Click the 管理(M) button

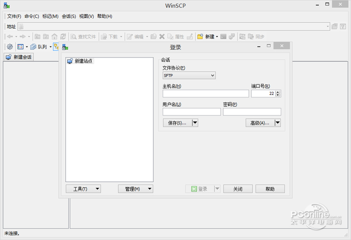(135, 189)
